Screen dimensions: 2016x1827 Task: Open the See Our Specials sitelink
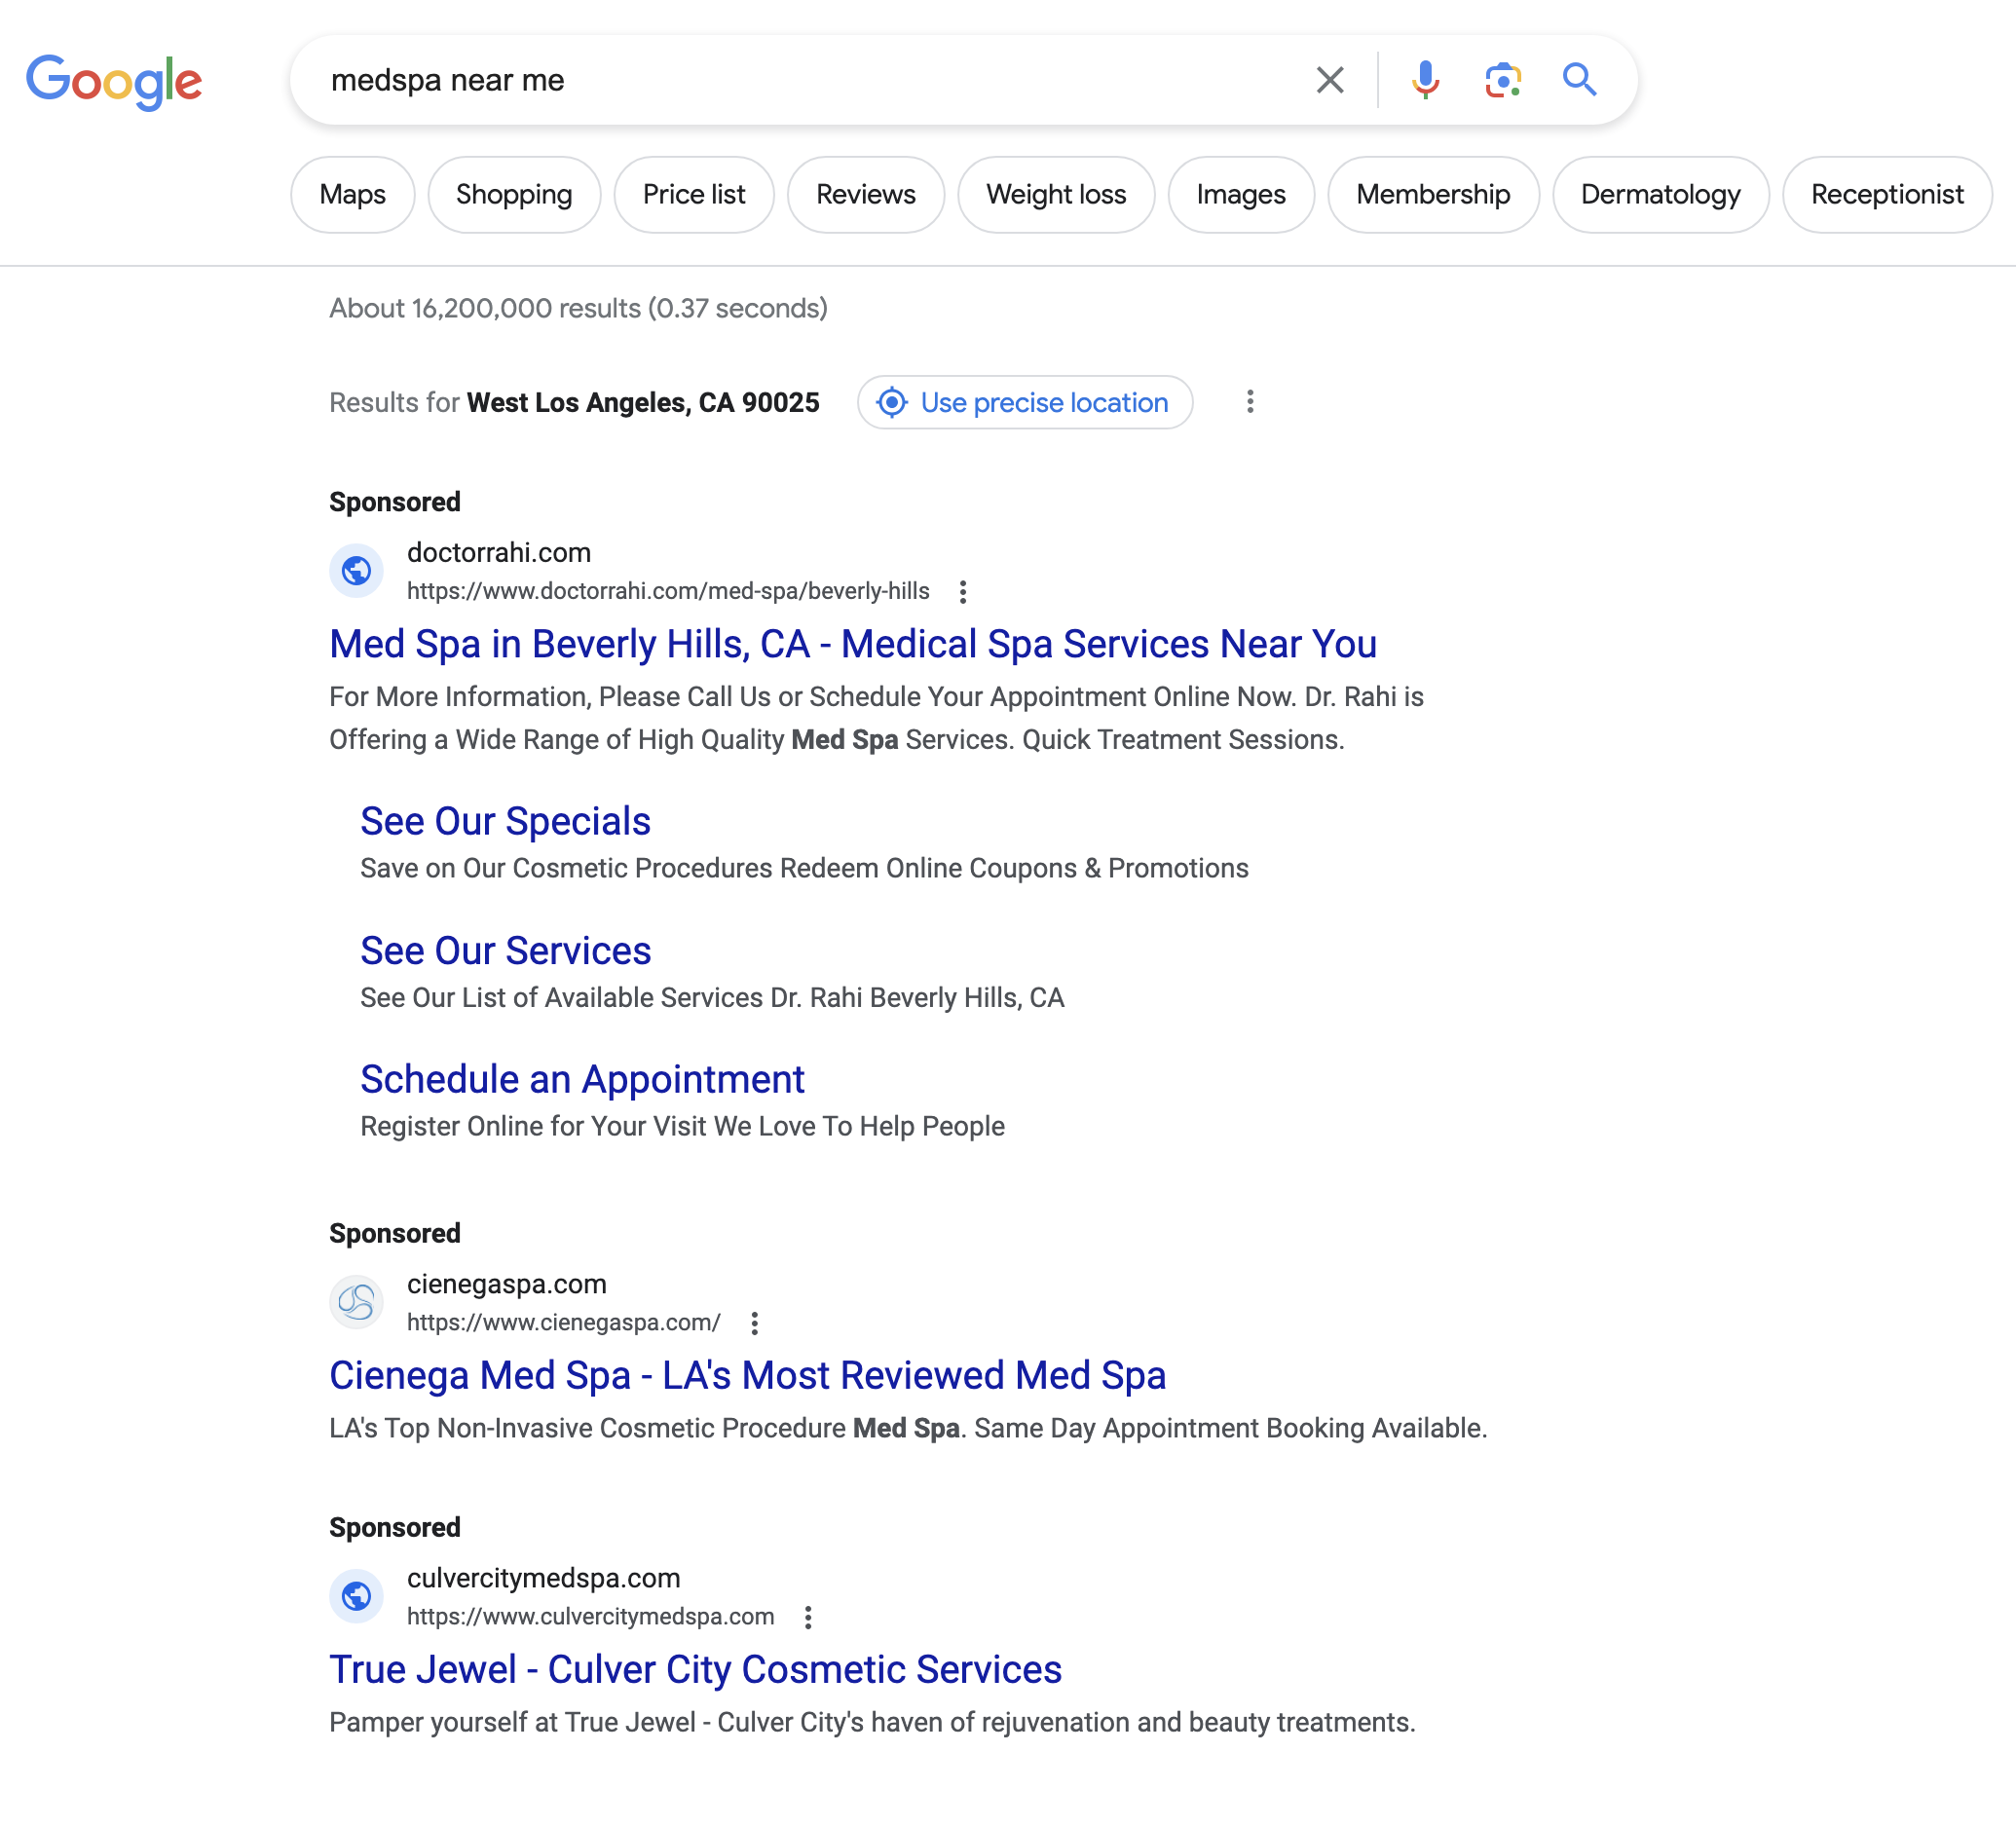(506, 821)
